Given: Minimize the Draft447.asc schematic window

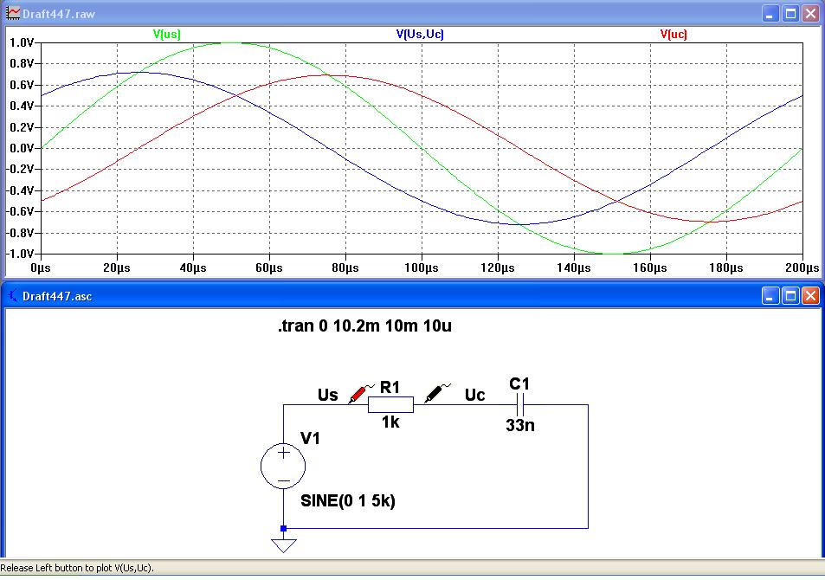Looking at the screenshot, I should tap(770, 296).
